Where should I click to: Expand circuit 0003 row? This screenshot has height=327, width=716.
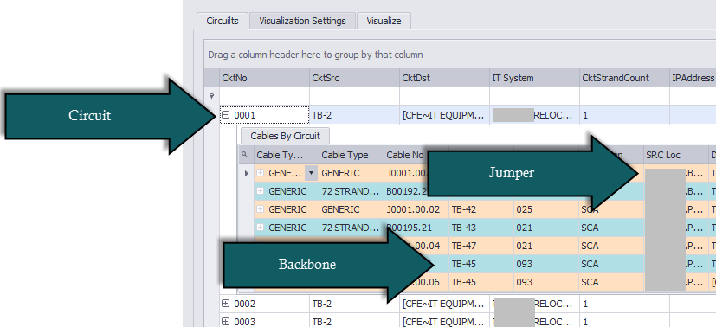225,322
